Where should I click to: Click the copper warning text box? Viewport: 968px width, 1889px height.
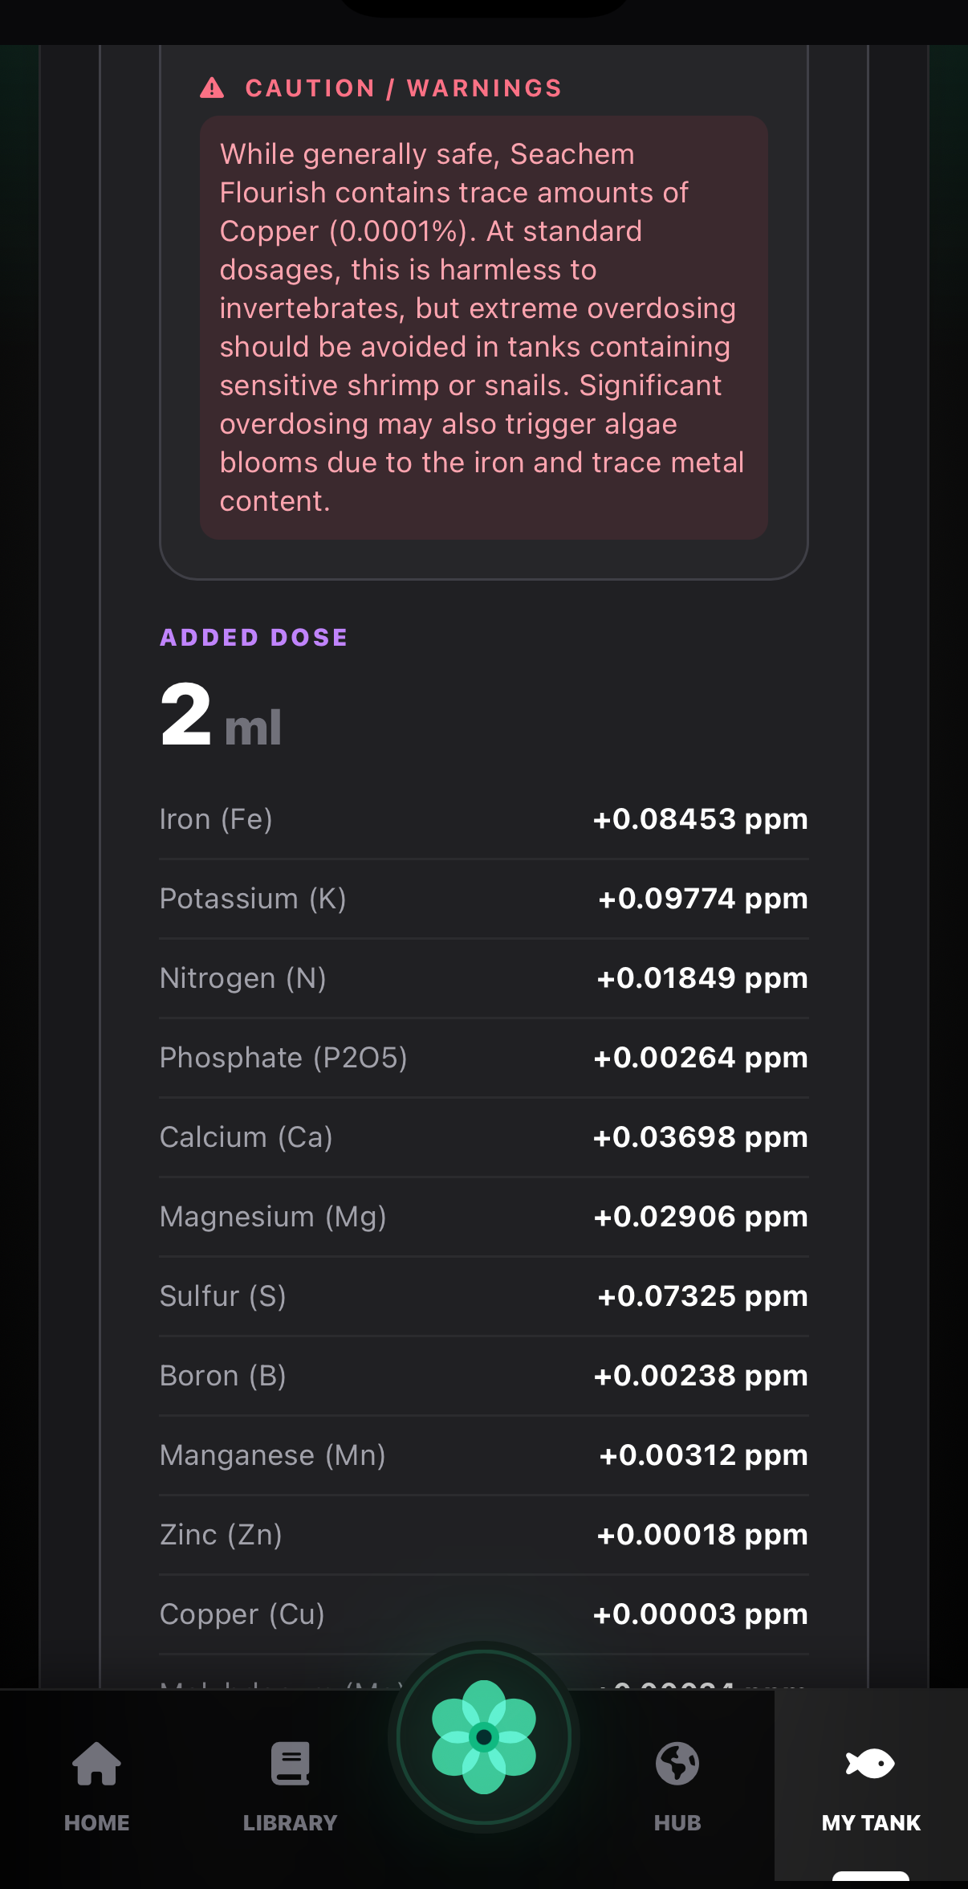click(483, 328)
